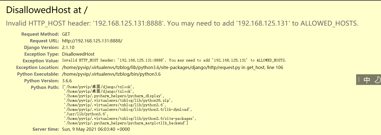381x135 pixels.
Task: Grab the IME bar drag handle lines
Action: (359, 80)
